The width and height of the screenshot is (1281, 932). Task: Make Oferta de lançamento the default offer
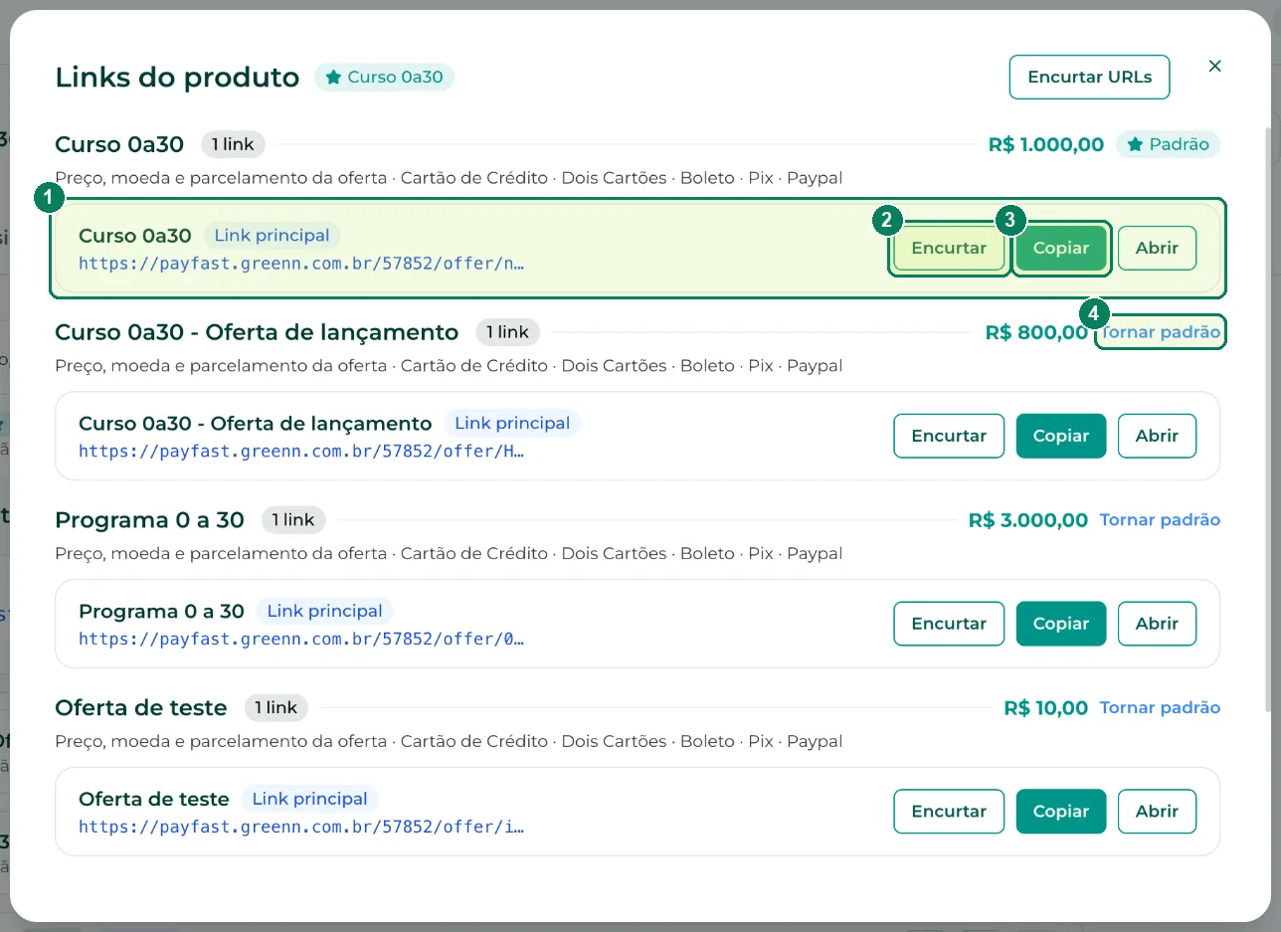point(1160,332)
